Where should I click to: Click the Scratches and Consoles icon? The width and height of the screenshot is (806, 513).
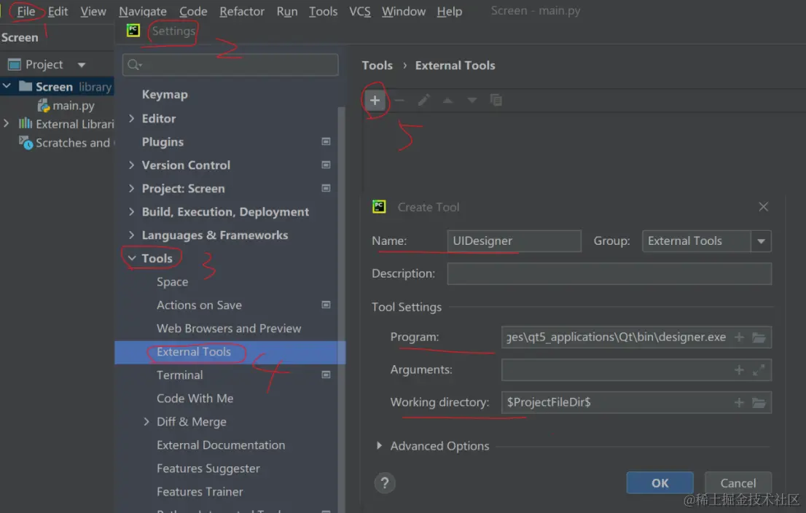coord(26,142)
